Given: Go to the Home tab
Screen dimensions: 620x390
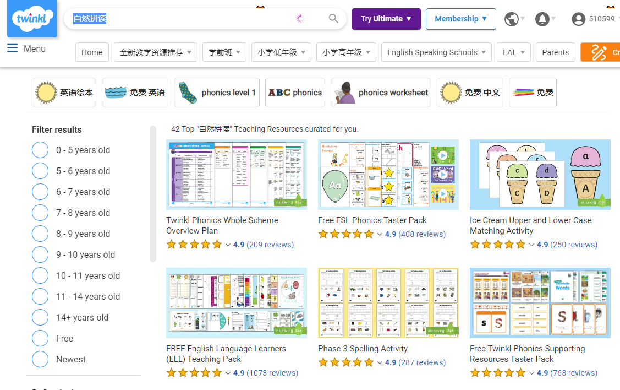Looking at the screenshot, I should coord(92,52).
